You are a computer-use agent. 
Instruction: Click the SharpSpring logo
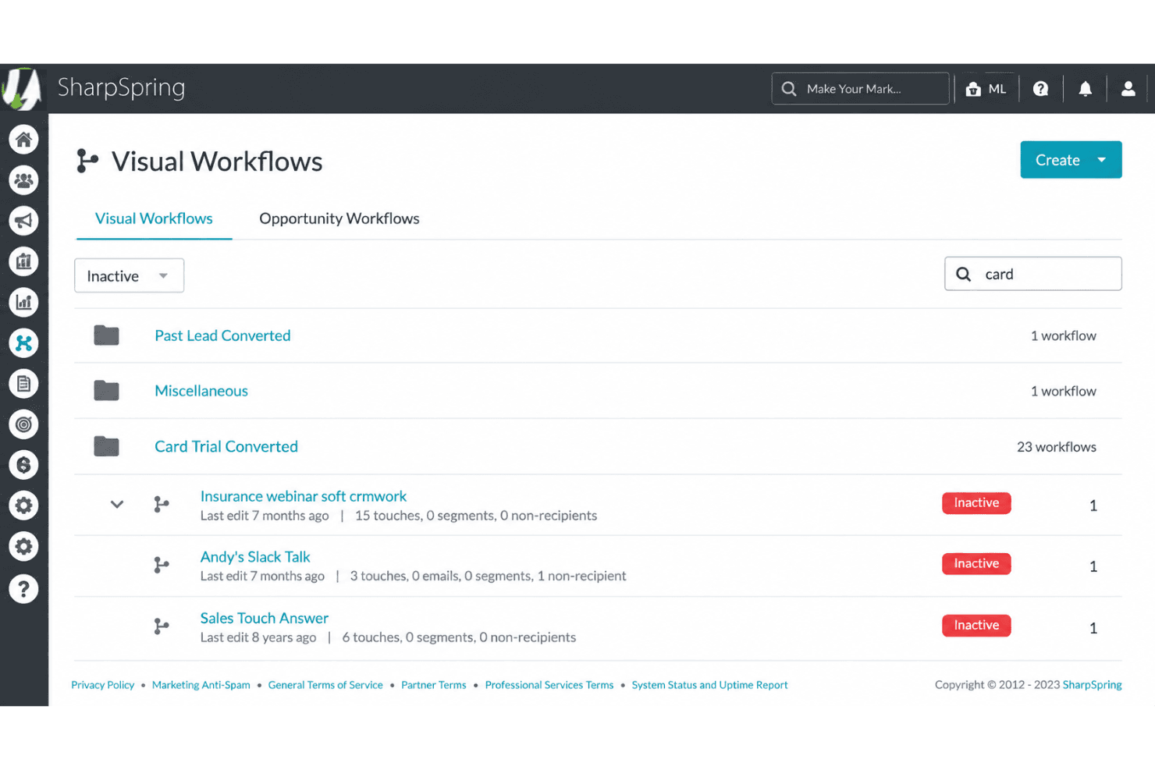tap(22, 88)
